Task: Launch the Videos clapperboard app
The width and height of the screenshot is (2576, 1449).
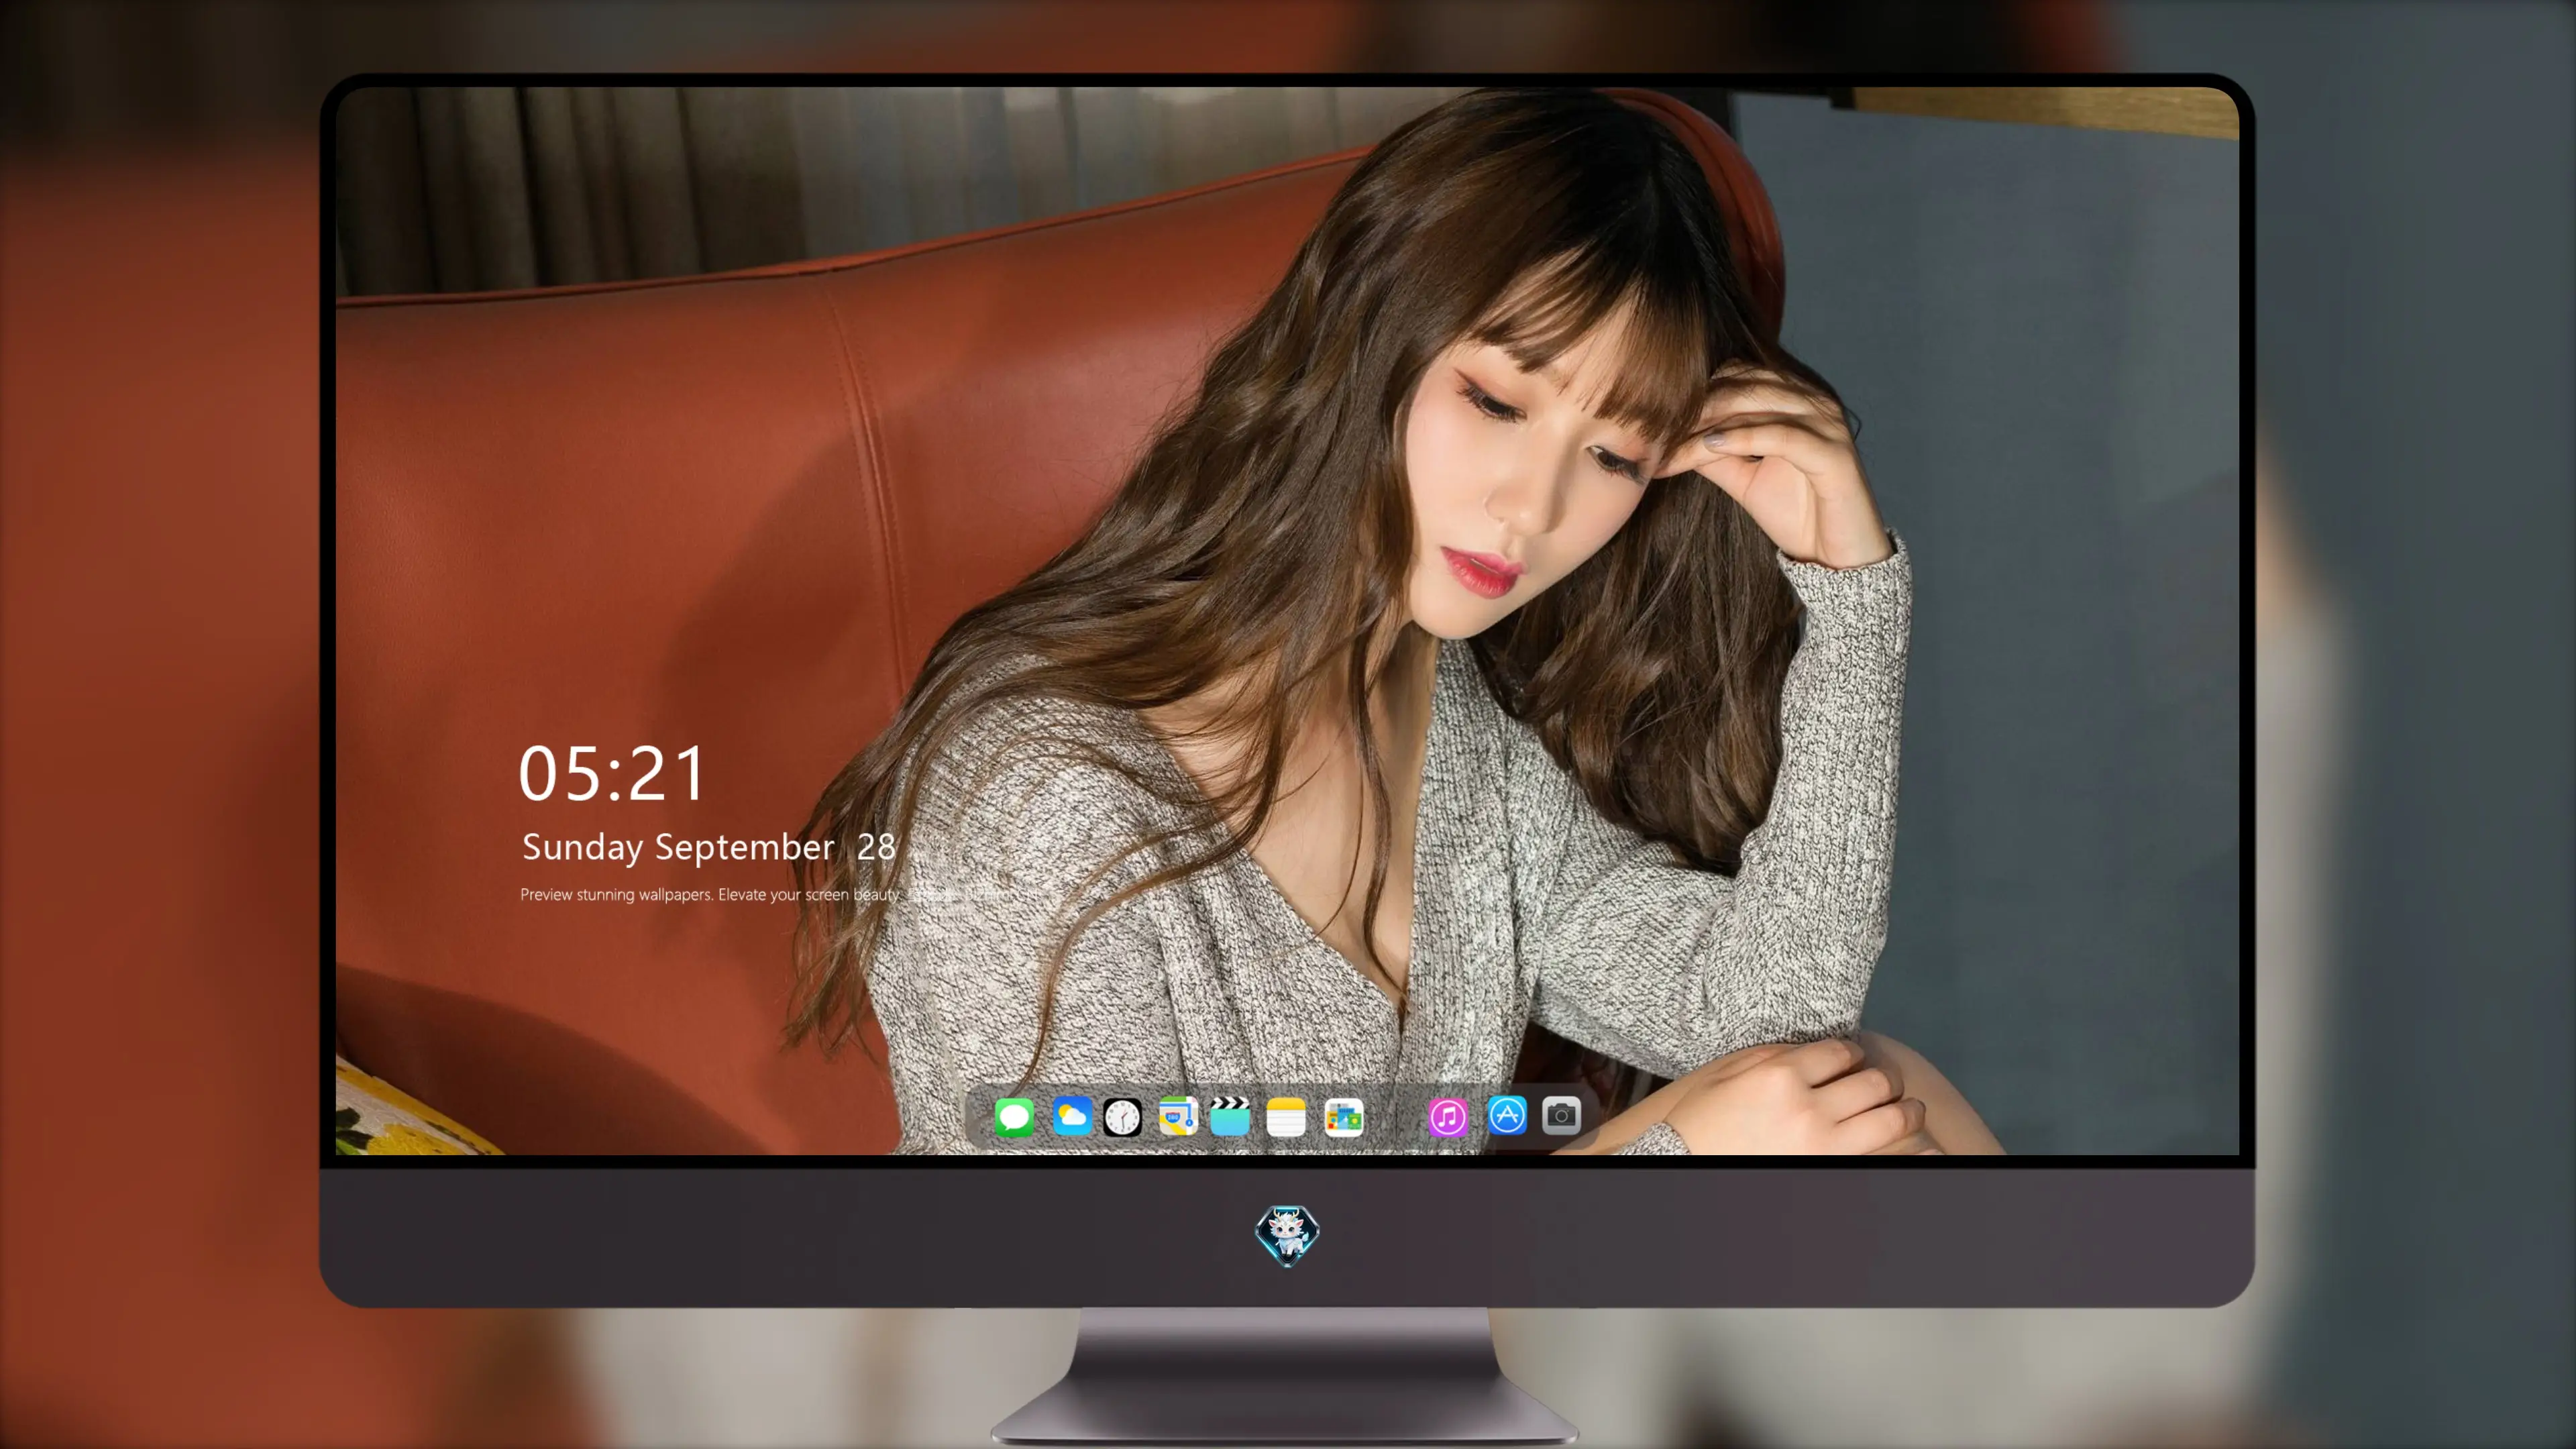Action: point(1230,1116)
